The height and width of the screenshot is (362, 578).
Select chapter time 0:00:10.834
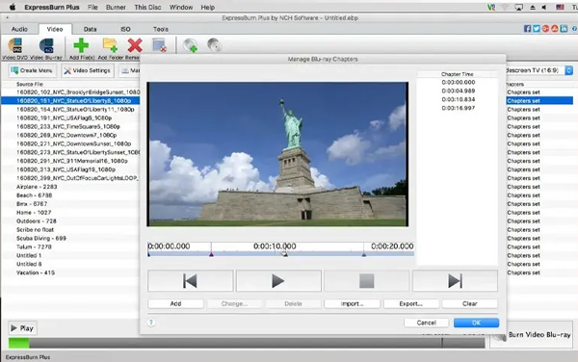tap(459, 99)
